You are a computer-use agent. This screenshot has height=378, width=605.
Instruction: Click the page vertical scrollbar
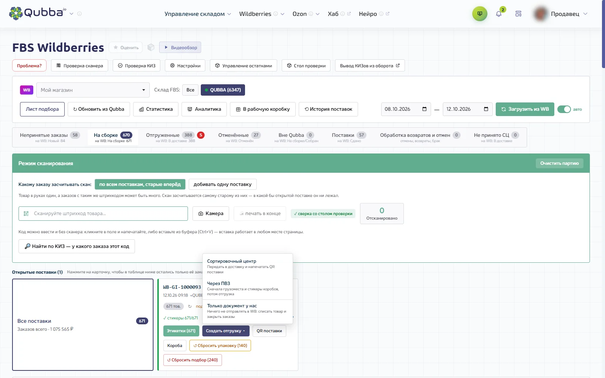[x=603, y=34]
